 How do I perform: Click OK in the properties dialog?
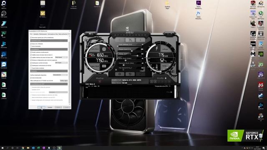coord(41,107)
